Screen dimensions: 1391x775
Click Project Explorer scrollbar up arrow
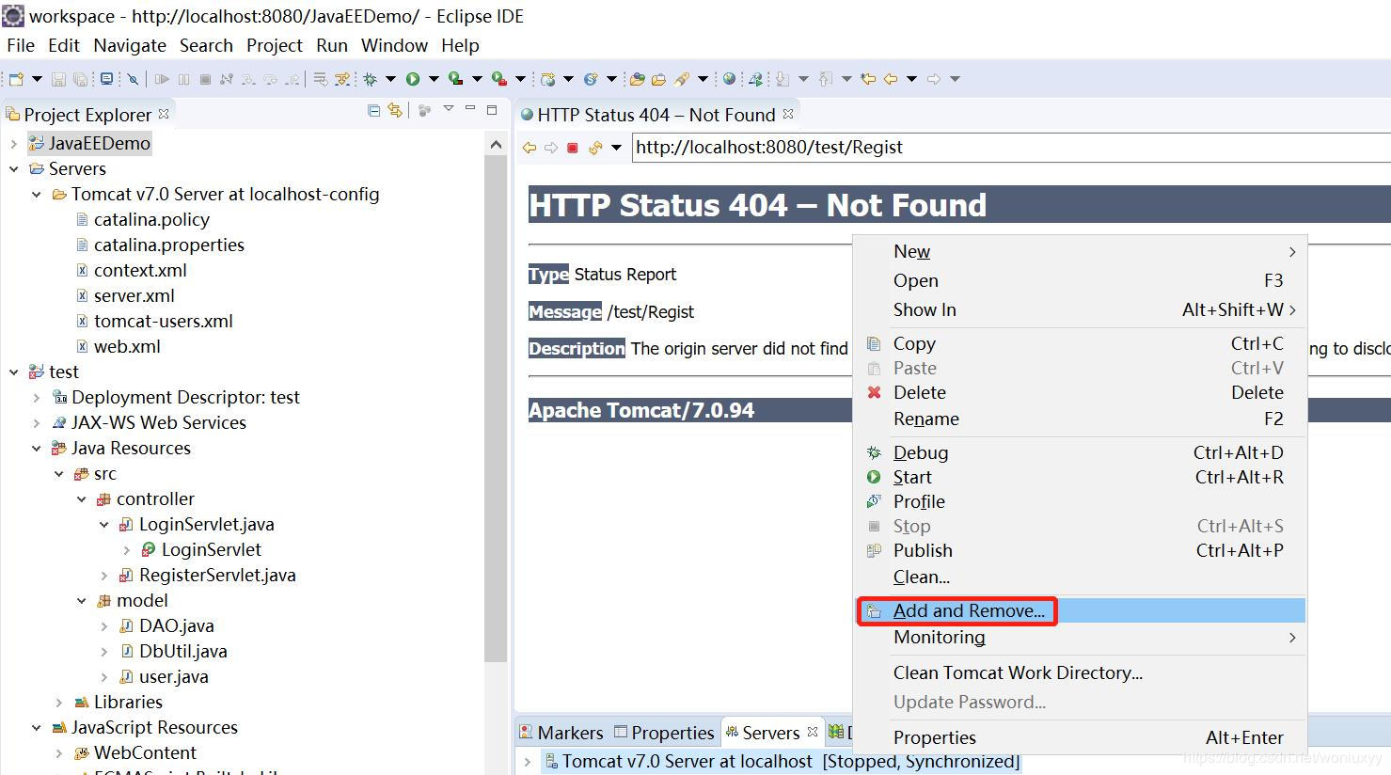pos(496,144)
